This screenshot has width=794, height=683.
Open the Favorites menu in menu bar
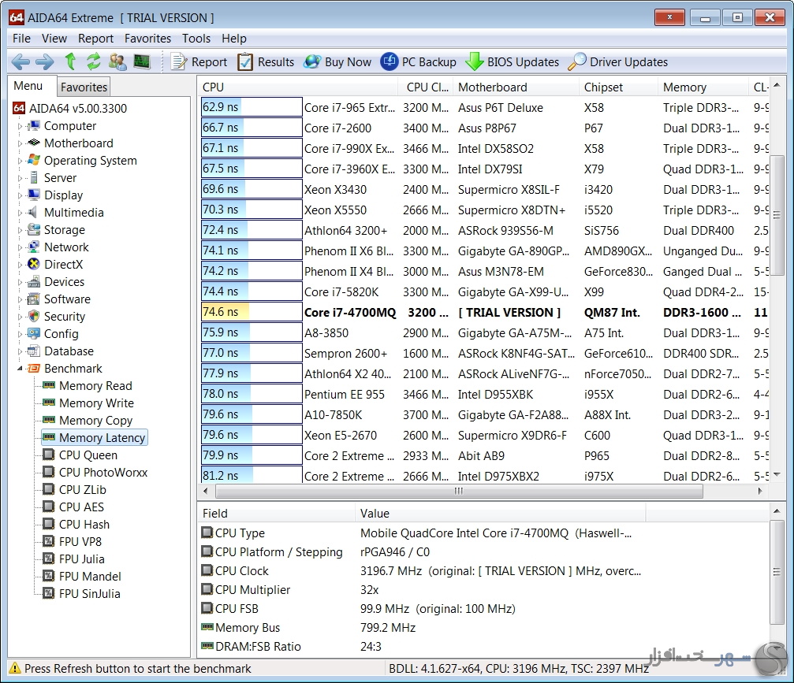(148, 39)
